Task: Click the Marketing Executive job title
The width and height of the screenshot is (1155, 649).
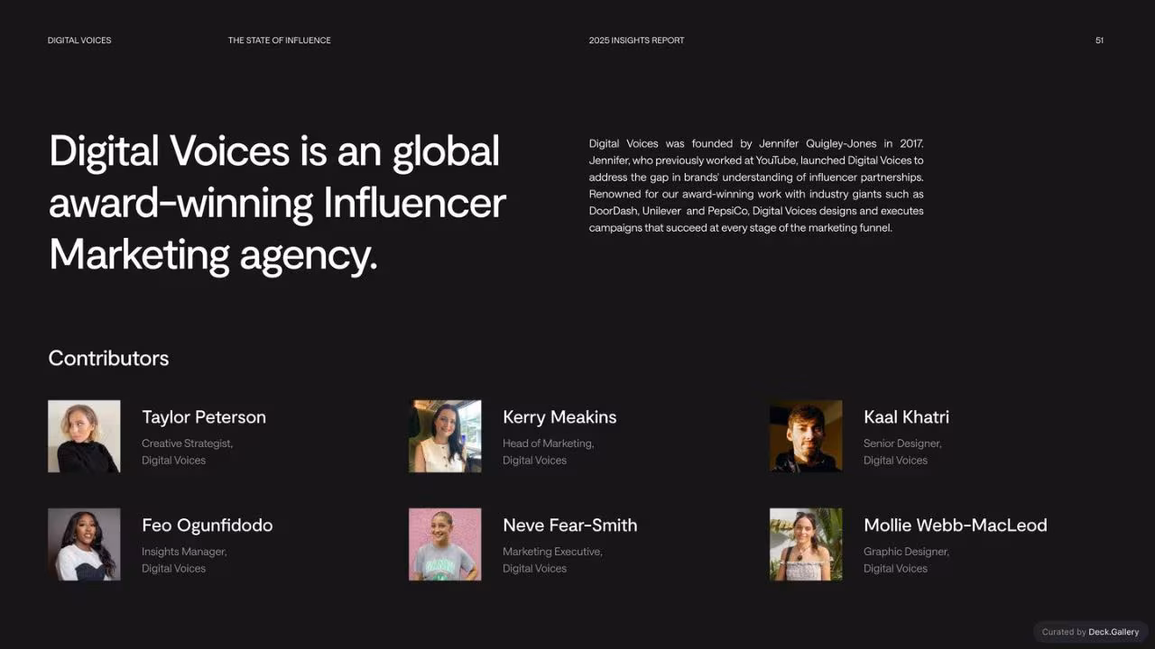Action: (552, 552)
